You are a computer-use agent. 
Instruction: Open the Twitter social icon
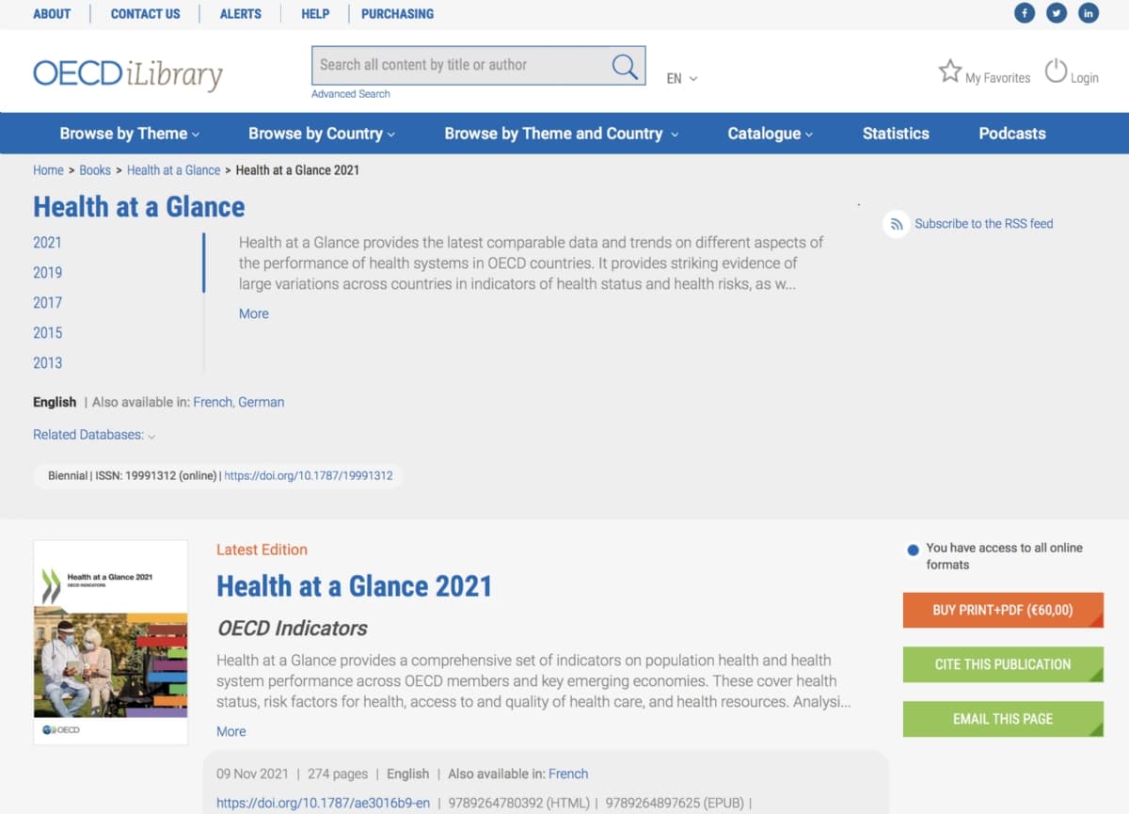tap(1057, 13)
